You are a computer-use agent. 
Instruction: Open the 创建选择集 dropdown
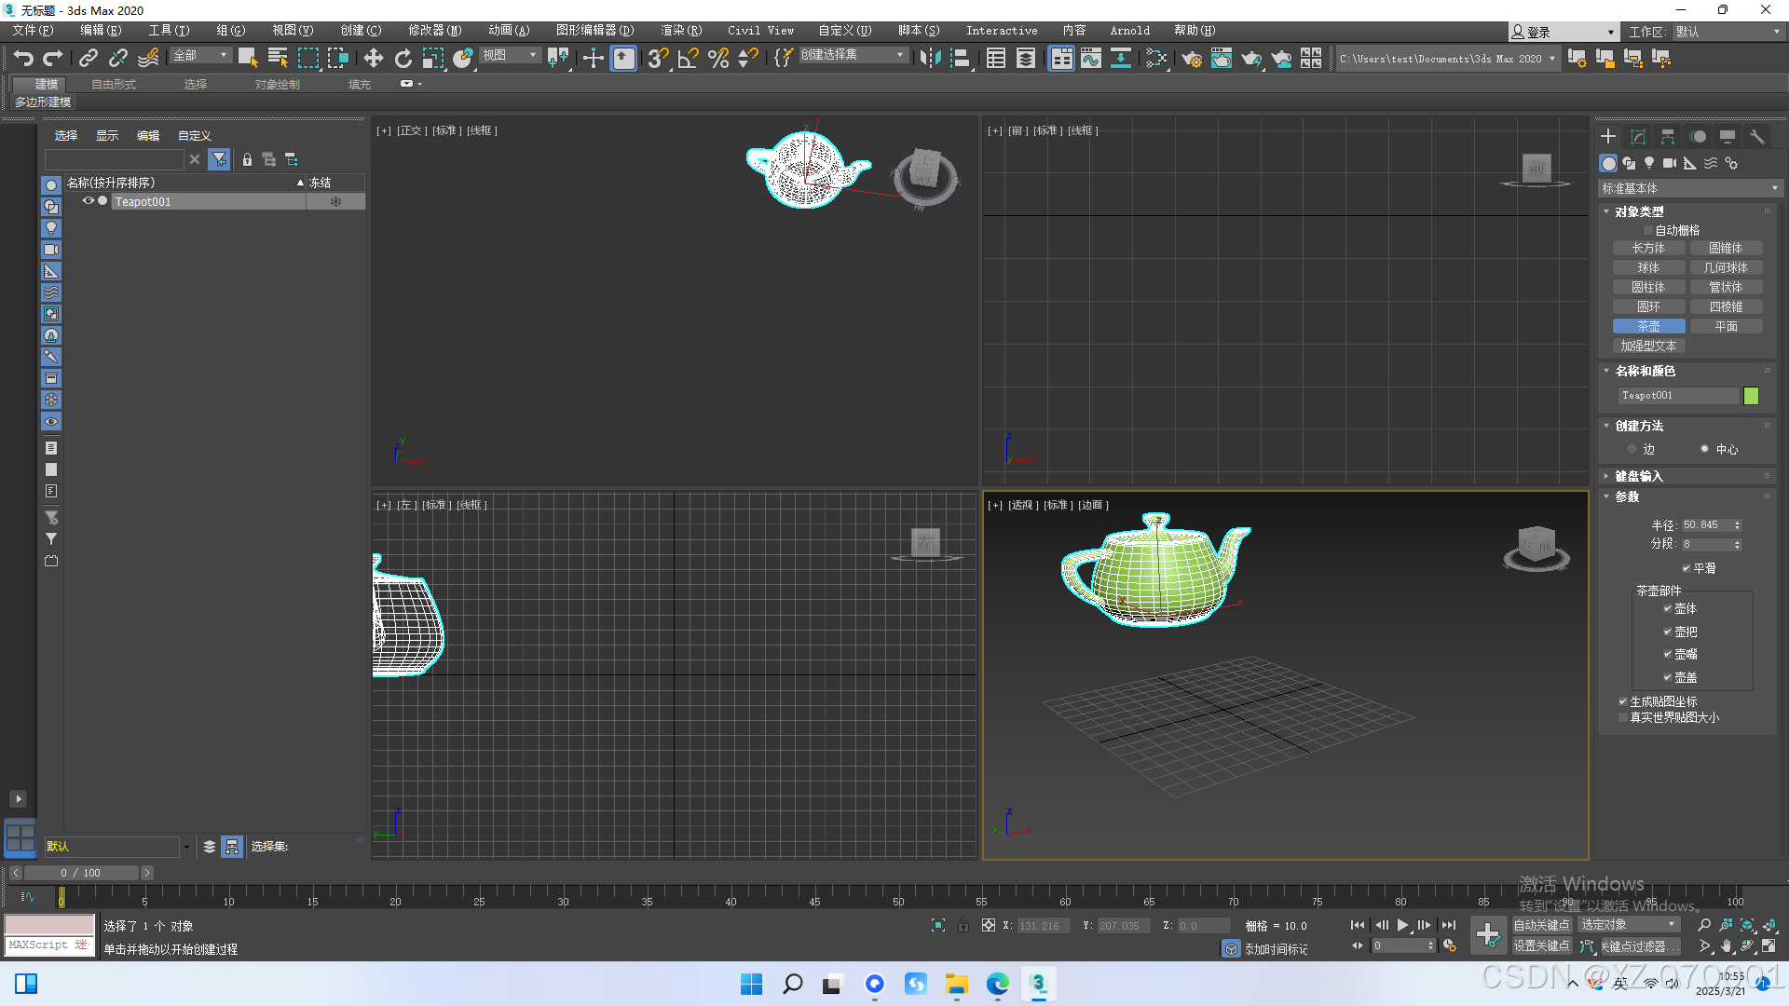point(900,55)
